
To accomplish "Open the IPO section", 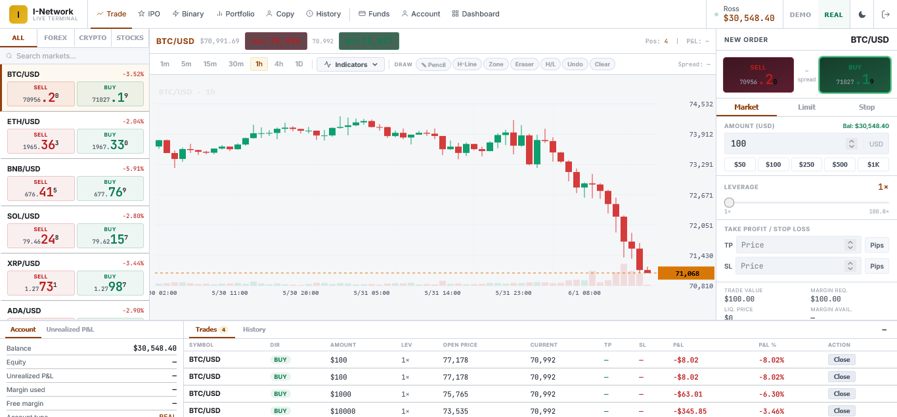I will pos(149,14).
